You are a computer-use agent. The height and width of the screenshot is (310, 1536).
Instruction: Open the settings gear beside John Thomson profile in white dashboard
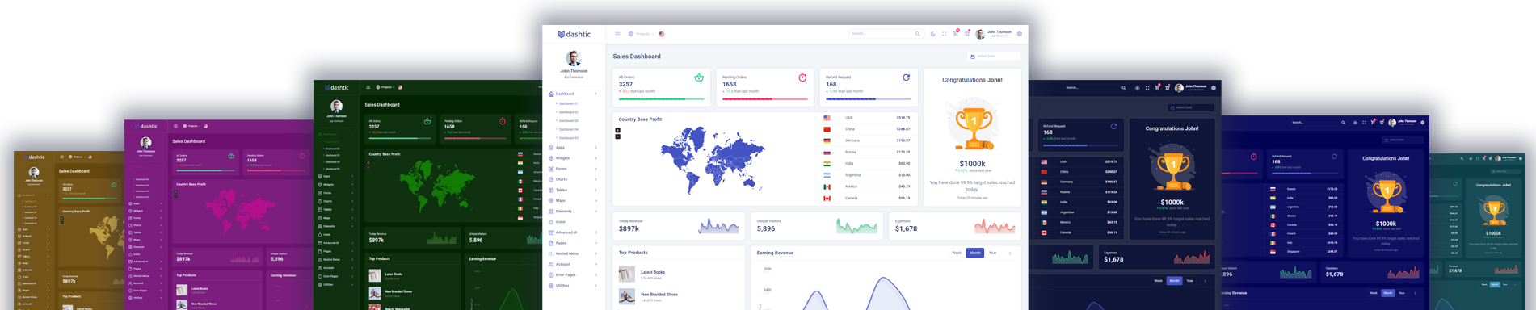(x=1020, y=34)
